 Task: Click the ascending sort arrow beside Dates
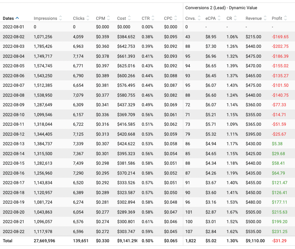pyautogui.click(x=17, y=18)
